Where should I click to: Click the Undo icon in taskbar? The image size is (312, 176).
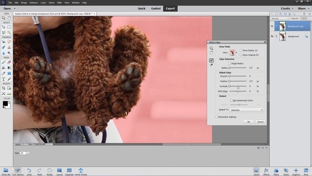[29, 172]
